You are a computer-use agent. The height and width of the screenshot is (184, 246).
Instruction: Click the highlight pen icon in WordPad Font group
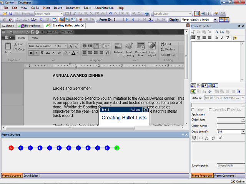click(65, 53)
